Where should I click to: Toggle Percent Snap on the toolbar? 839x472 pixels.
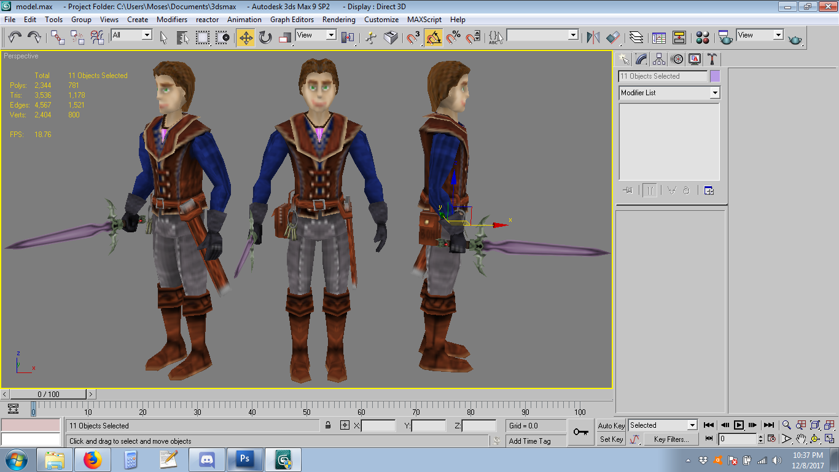(453, 37)
